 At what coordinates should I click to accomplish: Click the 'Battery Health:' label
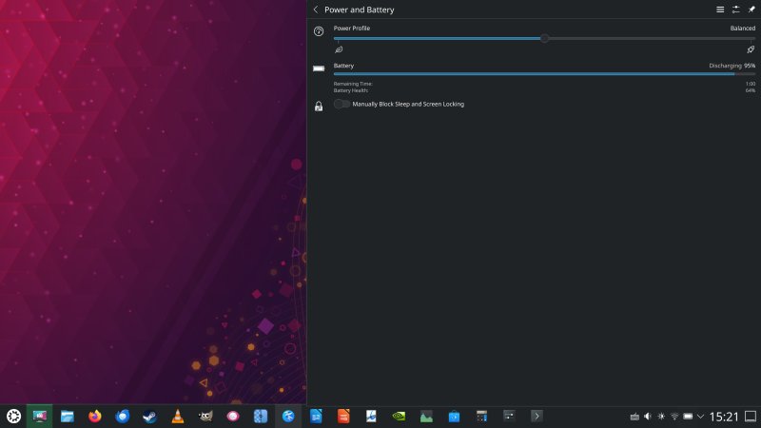(x=350, y=90)
